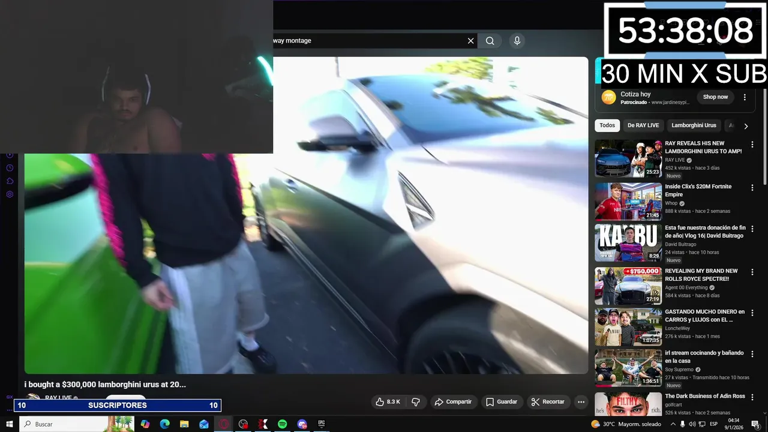Screen dimensions: 768x432
Task: Click the Shop now ad button
Action: pos(715,97)
